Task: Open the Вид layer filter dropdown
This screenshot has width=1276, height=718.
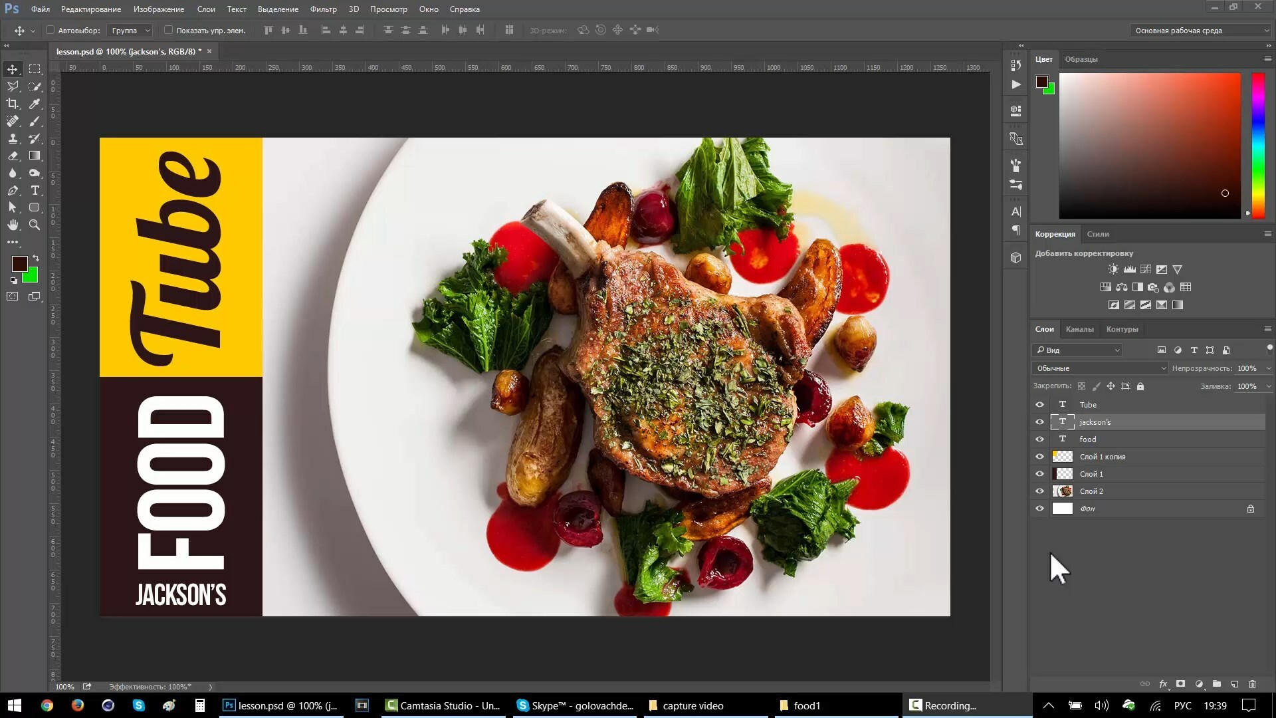Action: pyautogui.click(x=1077, y=350)
